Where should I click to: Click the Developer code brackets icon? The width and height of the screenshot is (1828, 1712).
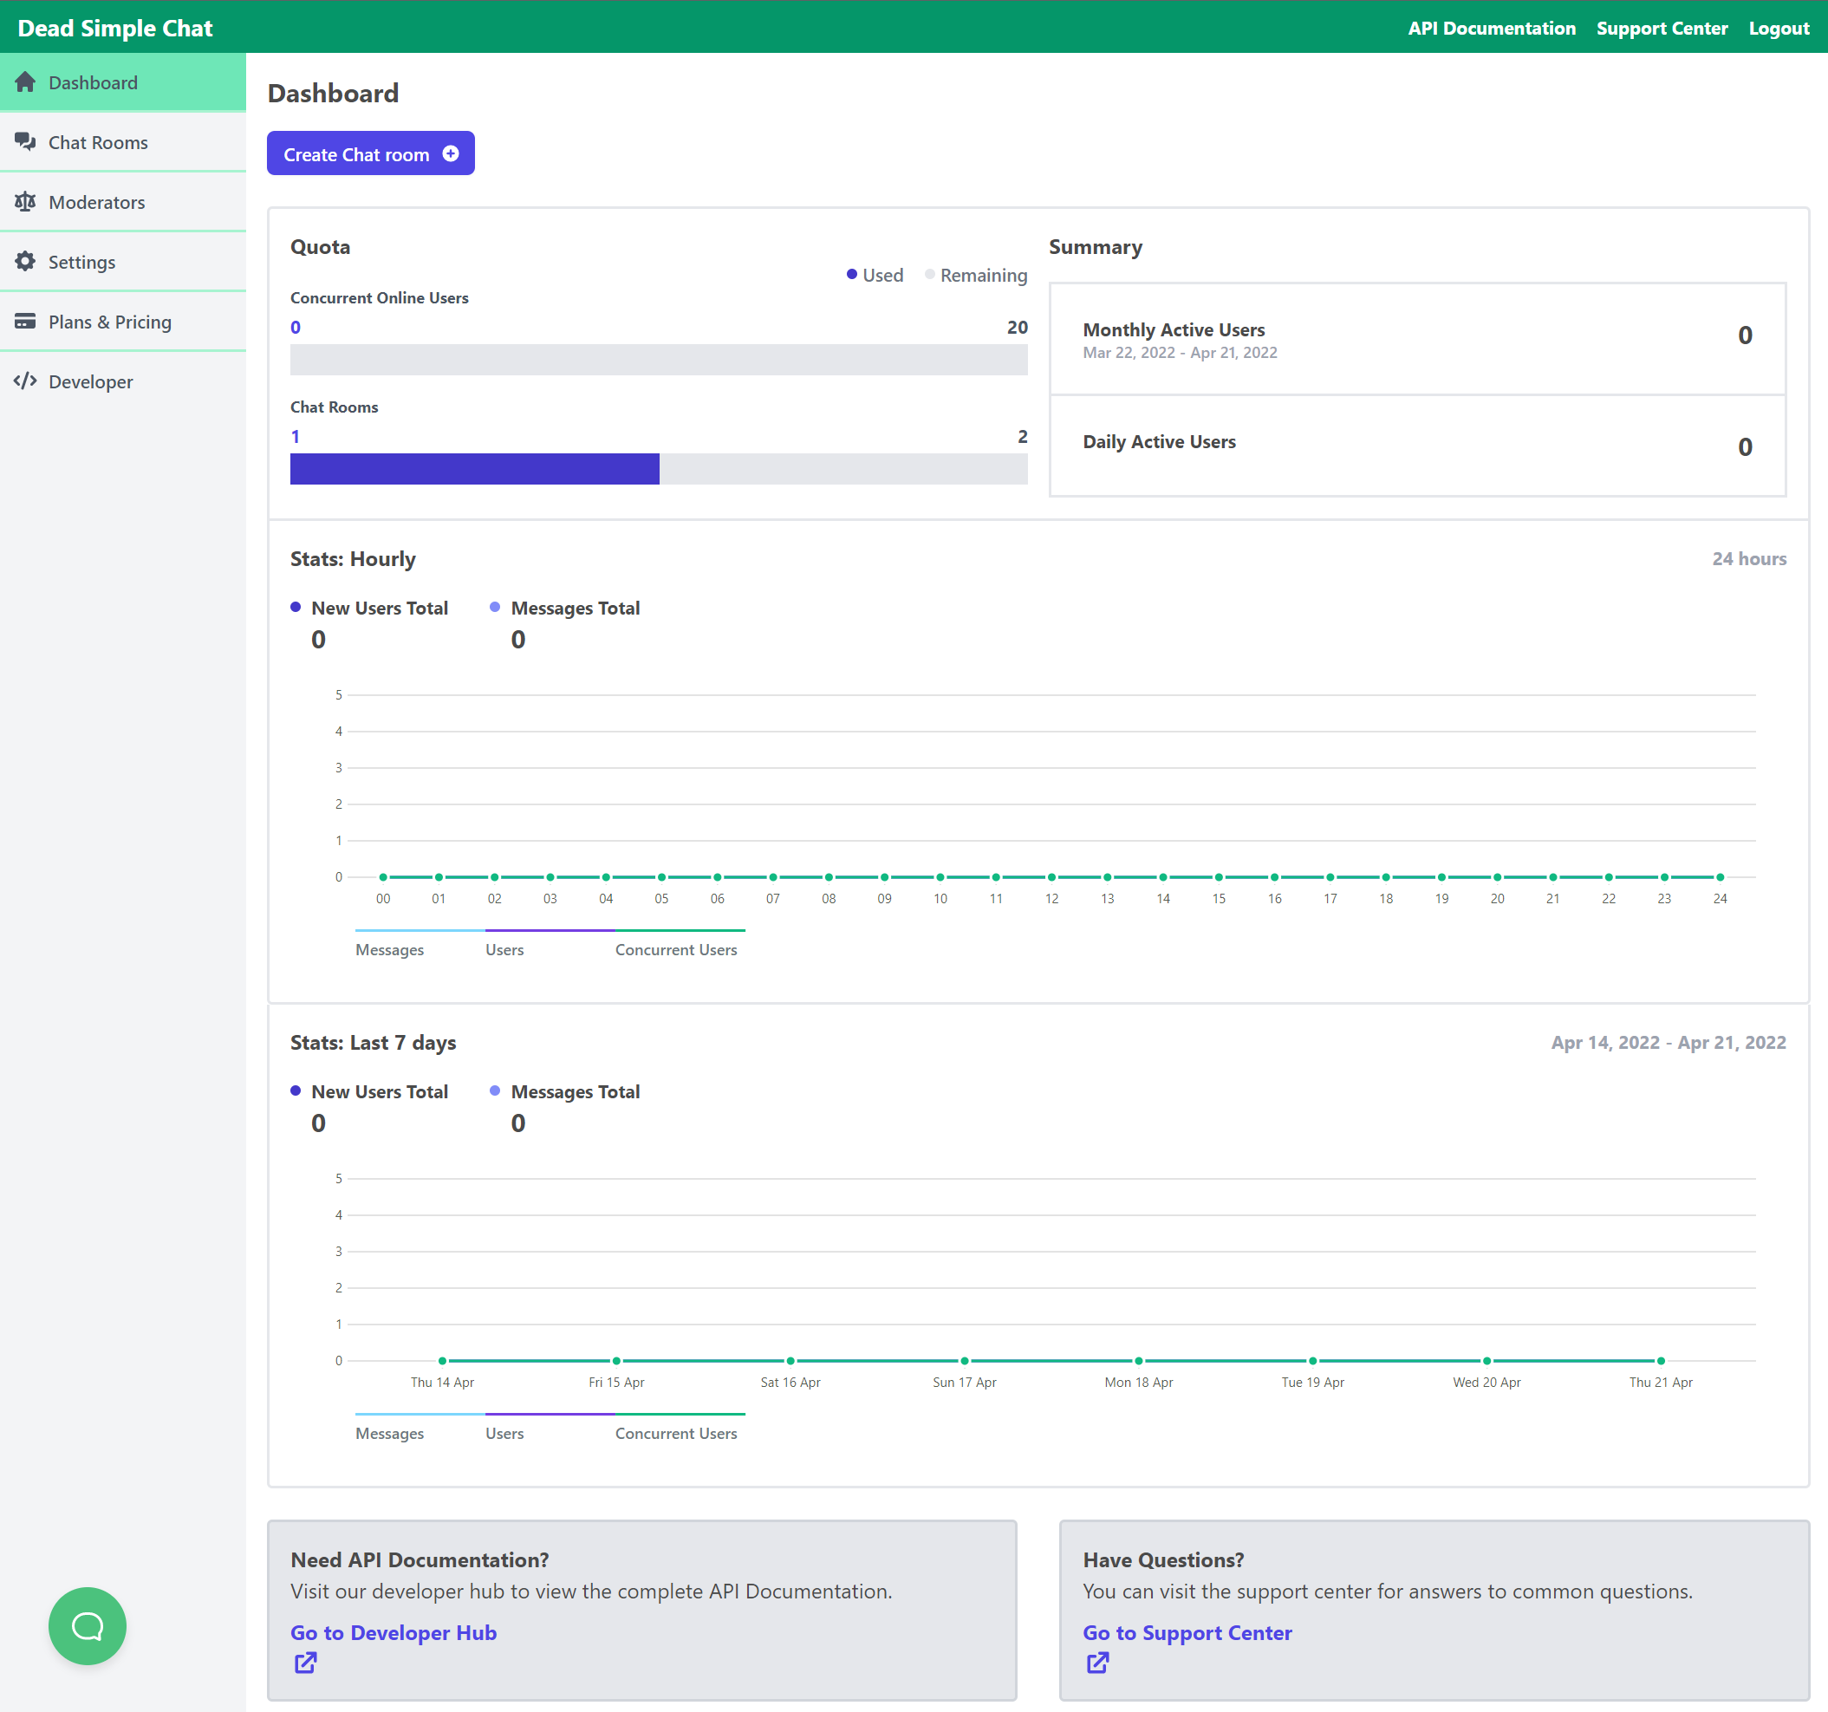click(26, 381)
